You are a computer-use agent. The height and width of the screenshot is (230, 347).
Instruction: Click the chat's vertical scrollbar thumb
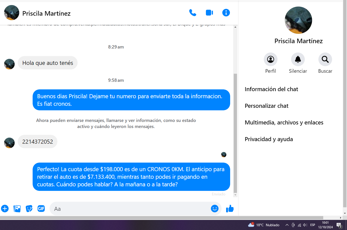235,133
